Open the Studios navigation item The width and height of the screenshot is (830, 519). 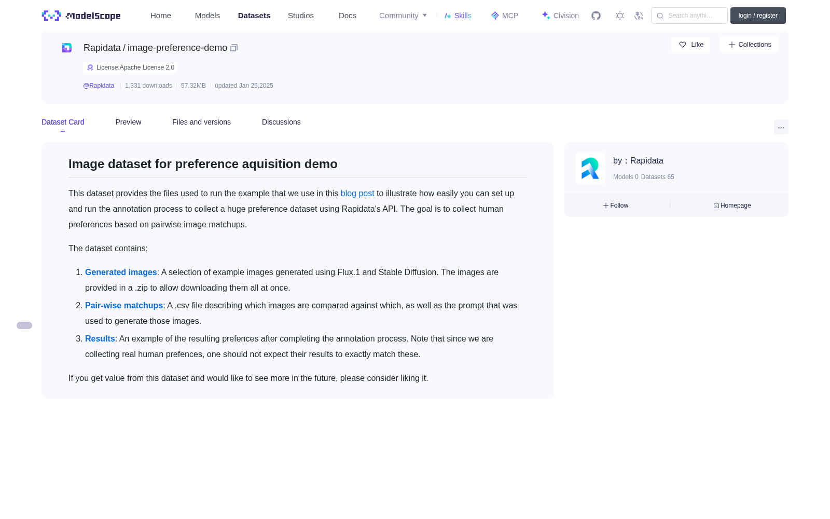[x=301, y=16]
